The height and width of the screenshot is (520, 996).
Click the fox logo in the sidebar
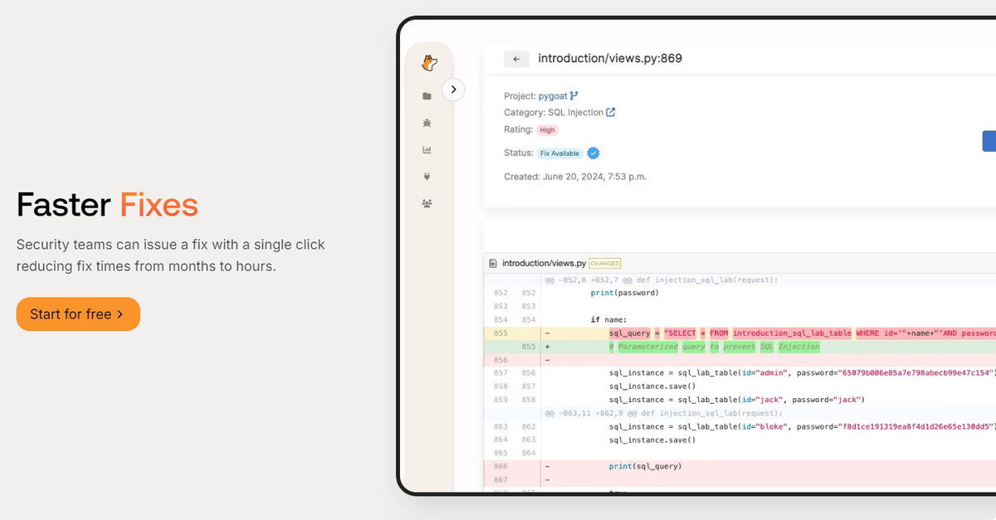coord(428,63)
